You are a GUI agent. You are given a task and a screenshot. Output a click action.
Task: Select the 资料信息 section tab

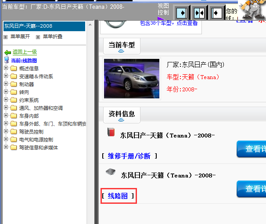coord(122,115)
